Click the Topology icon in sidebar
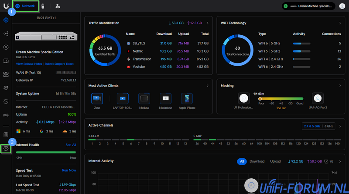 click(6, 33)
